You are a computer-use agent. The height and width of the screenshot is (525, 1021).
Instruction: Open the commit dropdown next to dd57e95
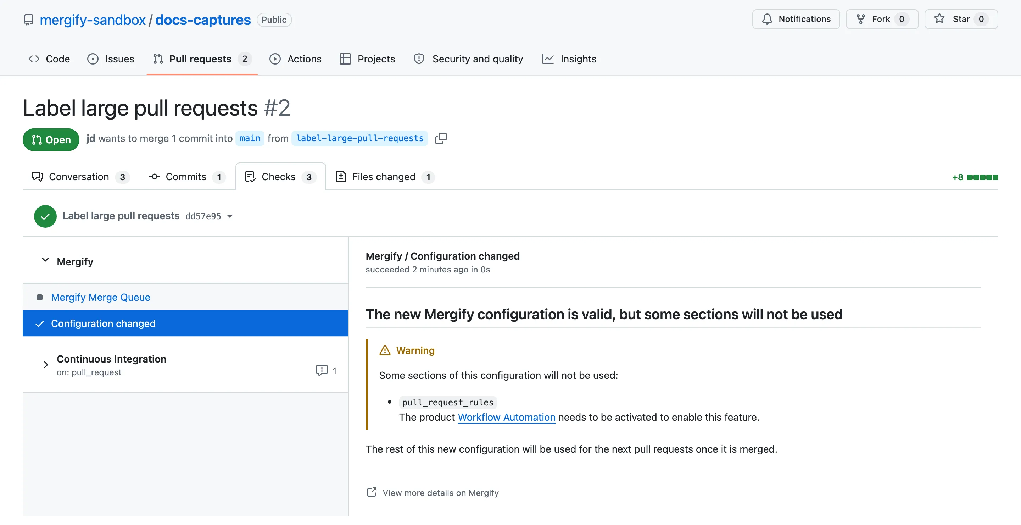[229, 216]
